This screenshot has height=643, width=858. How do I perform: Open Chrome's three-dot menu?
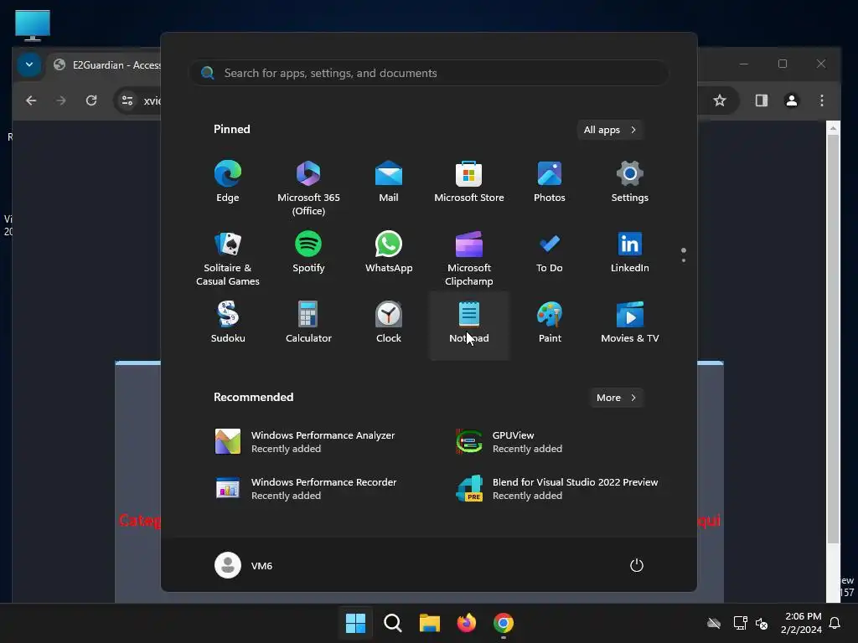821,100
